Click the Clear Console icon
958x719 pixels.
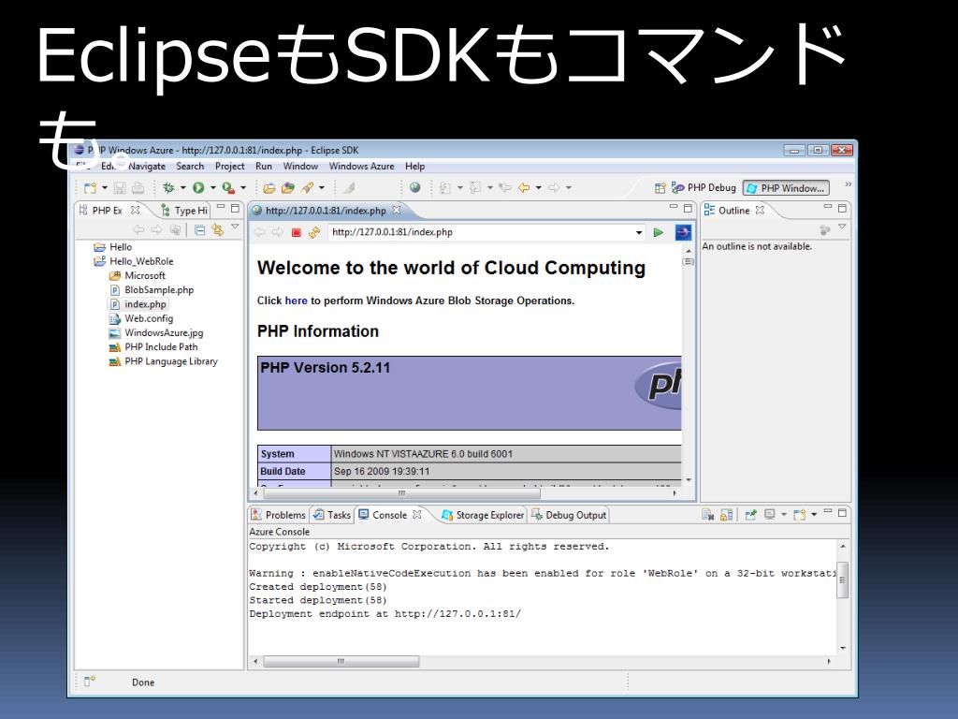[707, 515]
